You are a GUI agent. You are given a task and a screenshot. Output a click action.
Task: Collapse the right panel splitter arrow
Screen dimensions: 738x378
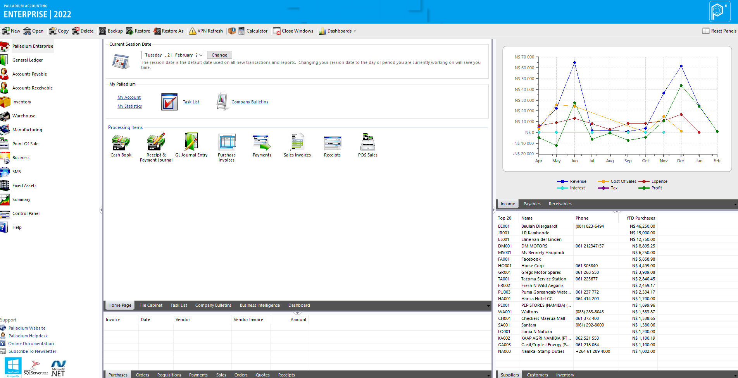pos(494,210)
